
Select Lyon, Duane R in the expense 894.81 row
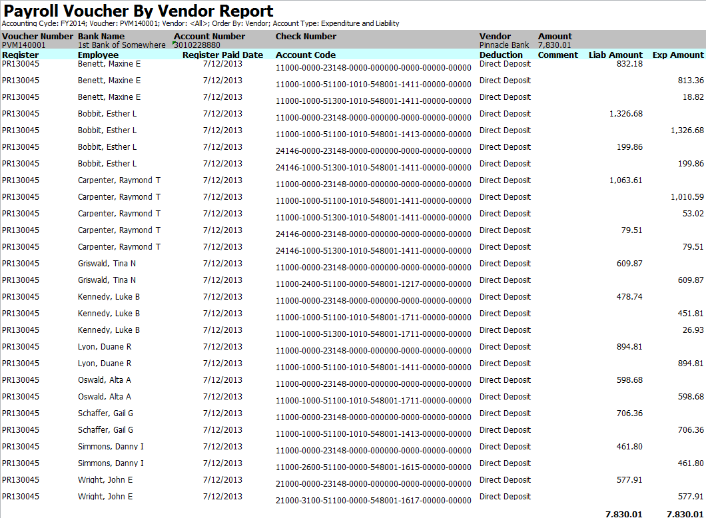coord(105,363)
